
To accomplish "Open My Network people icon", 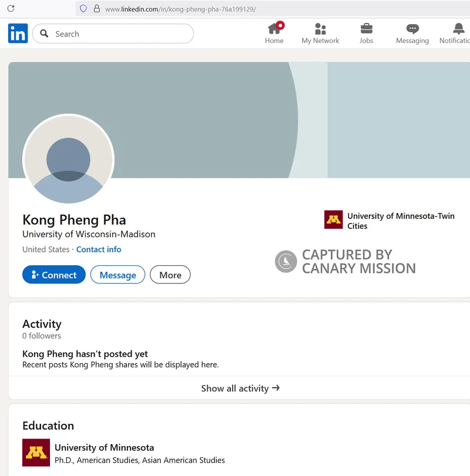I will 320,29.
